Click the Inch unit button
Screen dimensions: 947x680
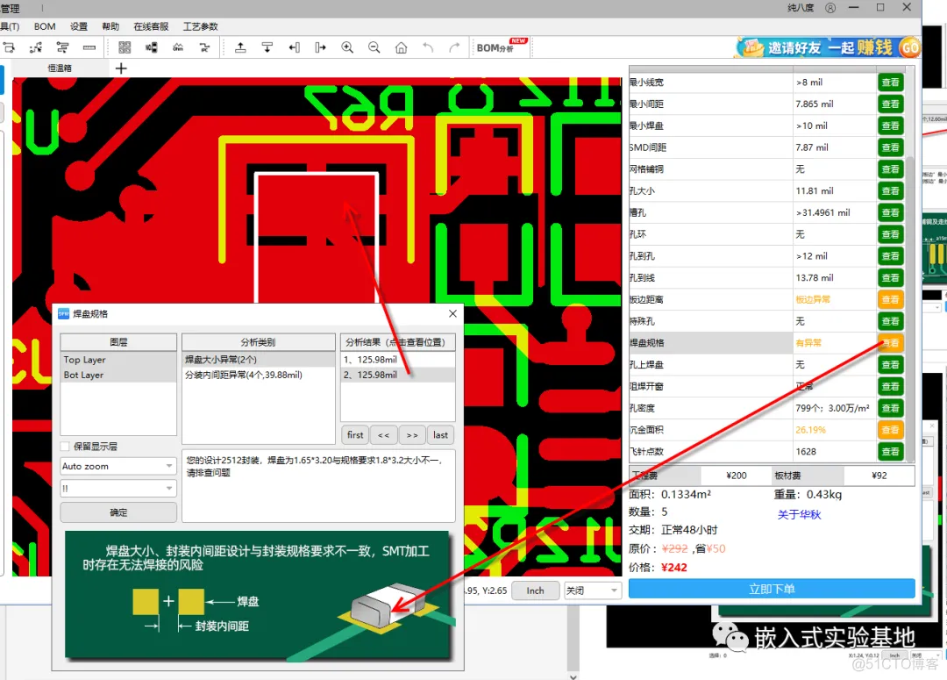click(x=535, y=590)
